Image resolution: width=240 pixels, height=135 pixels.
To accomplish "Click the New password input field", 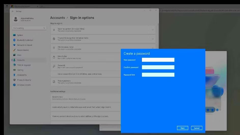I will click(158, 60).
